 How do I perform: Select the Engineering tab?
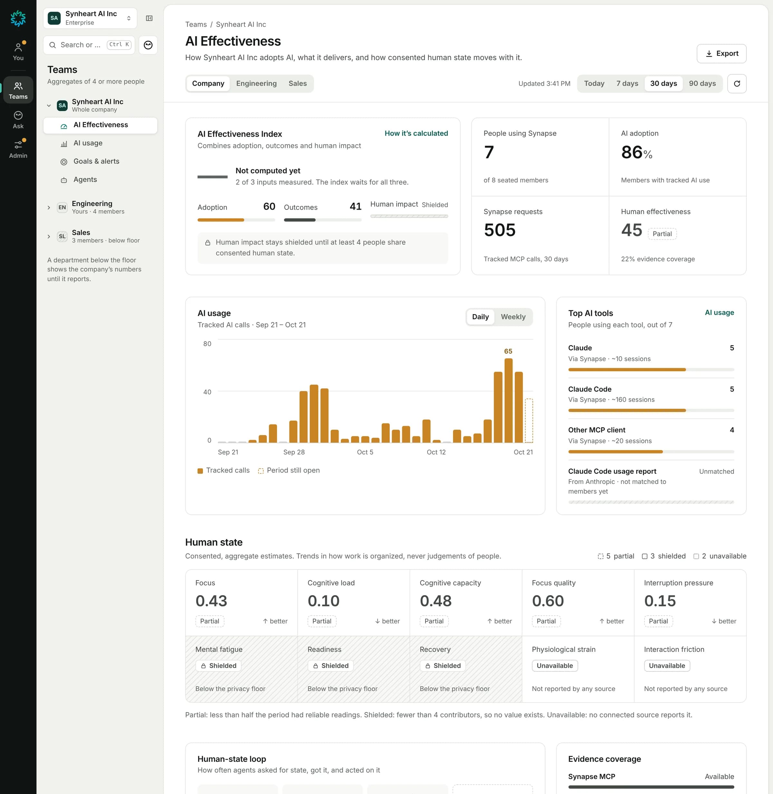click(256, 84)
